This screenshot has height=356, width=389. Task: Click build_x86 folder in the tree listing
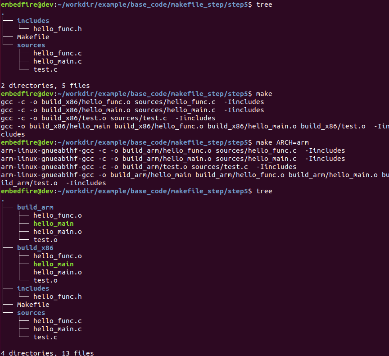point(35,248)
